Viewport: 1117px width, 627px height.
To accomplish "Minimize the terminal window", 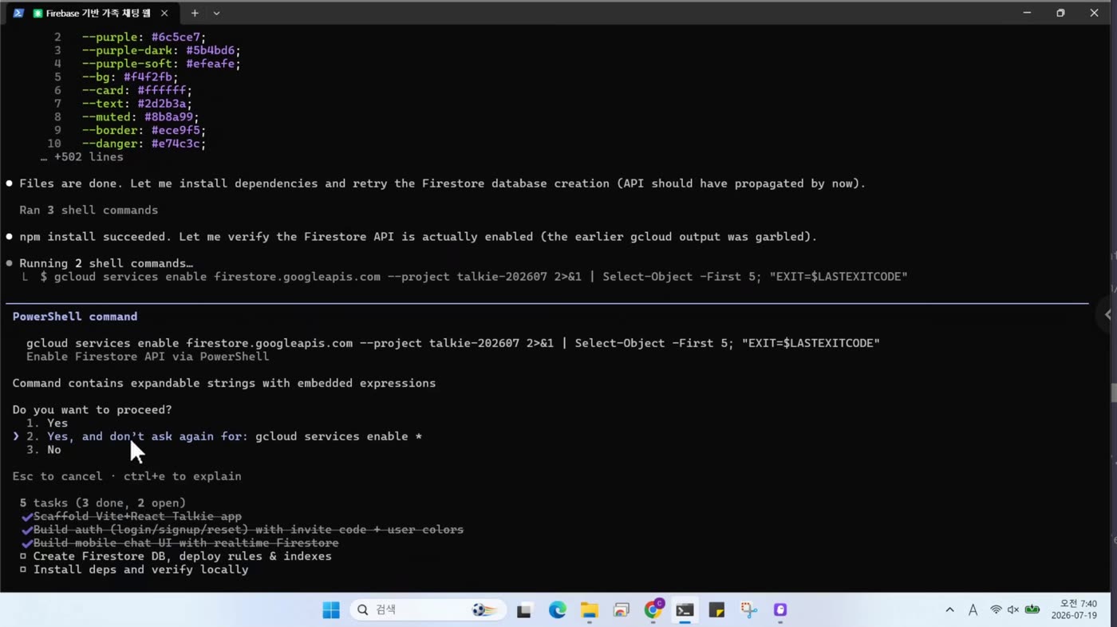I will pos(1027,13).
